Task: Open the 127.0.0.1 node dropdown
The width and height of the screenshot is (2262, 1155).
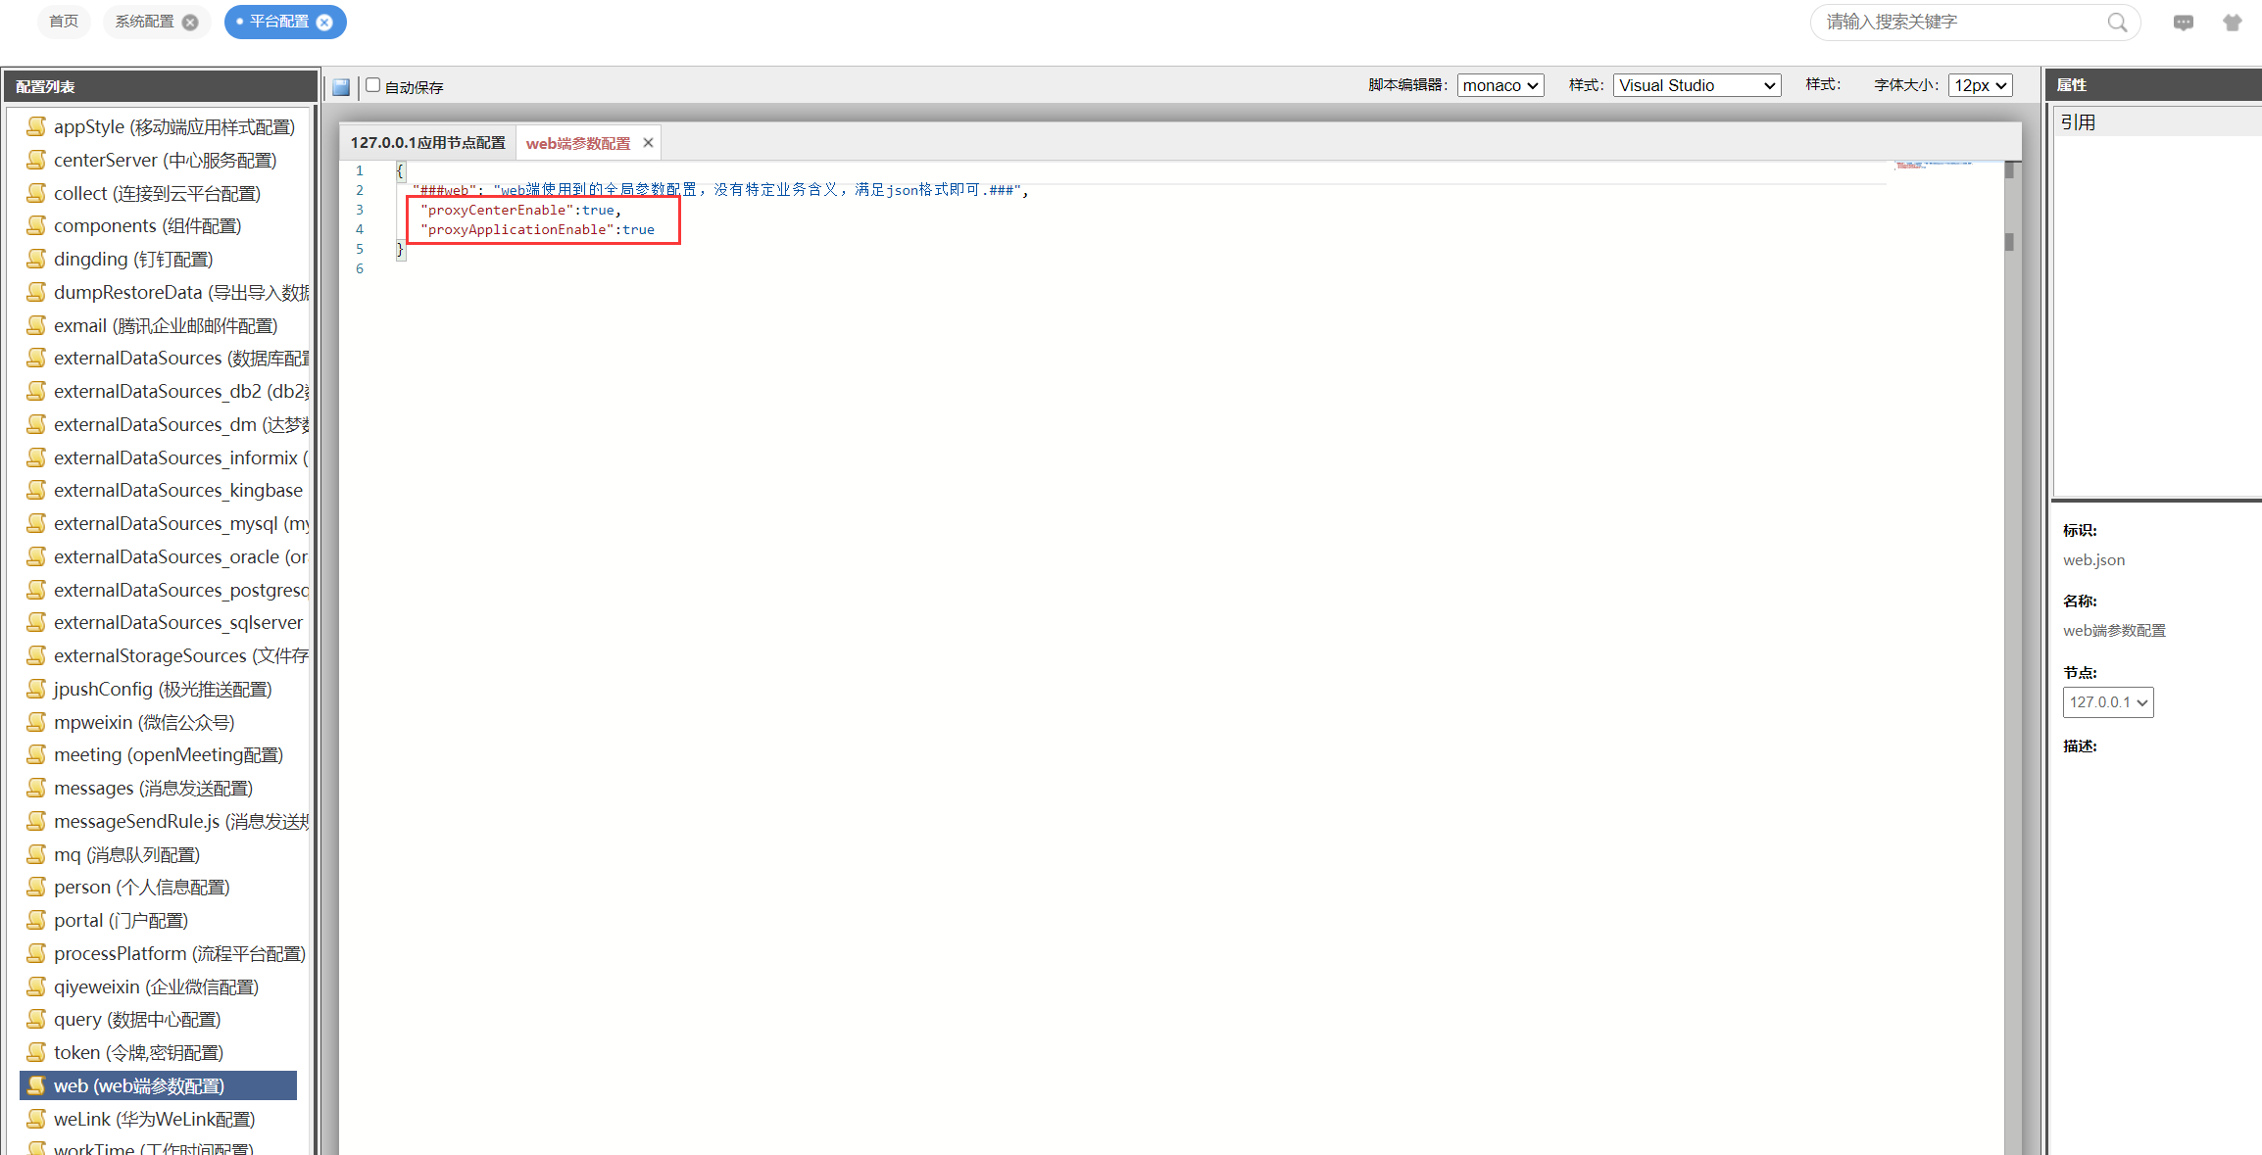Action: [x=2107, y=702]
